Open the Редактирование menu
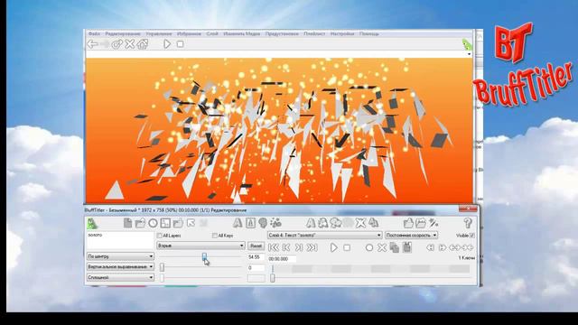 (123, 33)
